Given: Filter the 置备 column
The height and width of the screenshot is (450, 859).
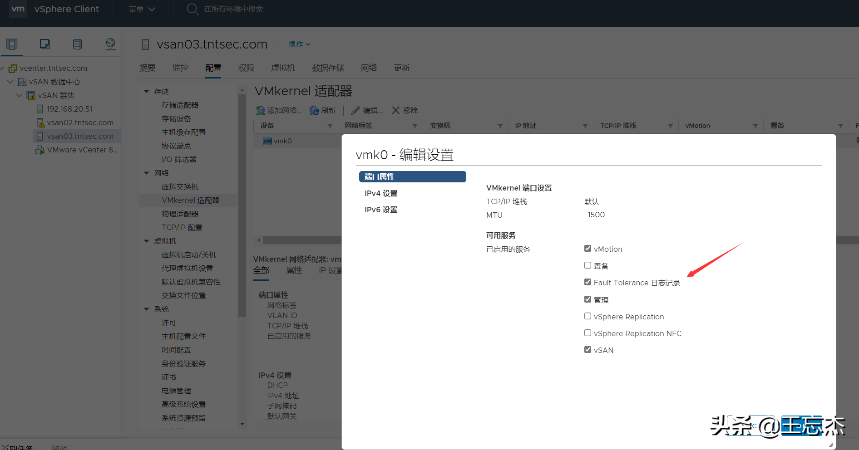Looking at the screenshot, I should pyautogui.click(x=840, y=126).
